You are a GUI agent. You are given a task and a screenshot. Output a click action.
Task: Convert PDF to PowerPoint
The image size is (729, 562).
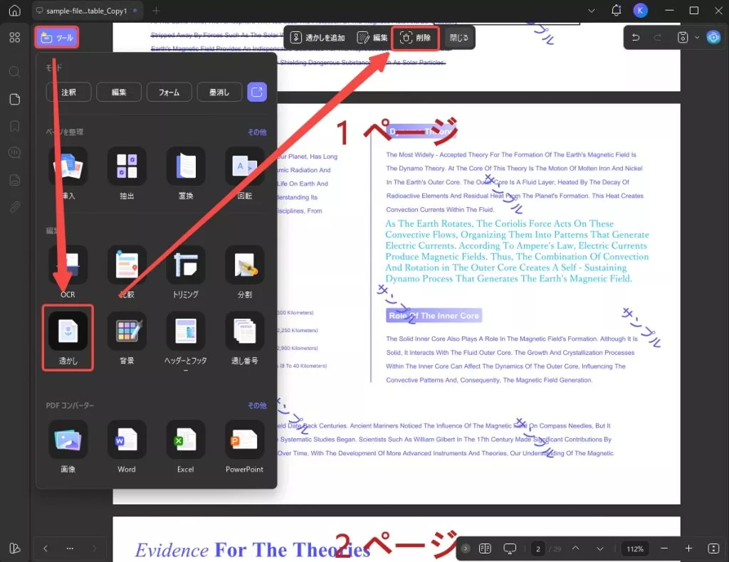pos(245,446)
